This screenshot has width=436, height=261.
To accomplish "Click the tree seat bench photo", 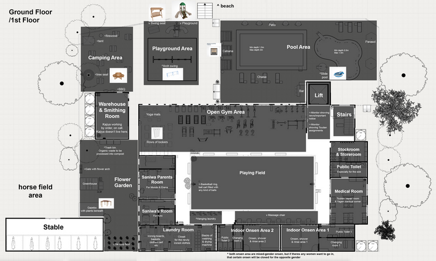I will click(x=119, y=75).
